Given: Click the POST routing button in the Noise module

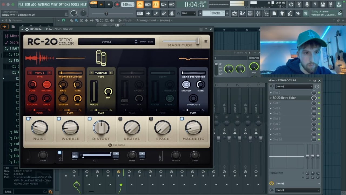Looking at the screenshot, I should pyautogui.click(x=47, y=84).
